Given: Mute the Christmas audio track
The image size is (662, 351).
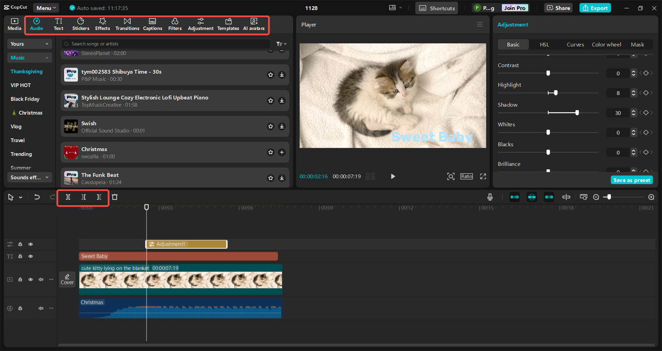Looking at the screenshot, I should coord(41,308).
